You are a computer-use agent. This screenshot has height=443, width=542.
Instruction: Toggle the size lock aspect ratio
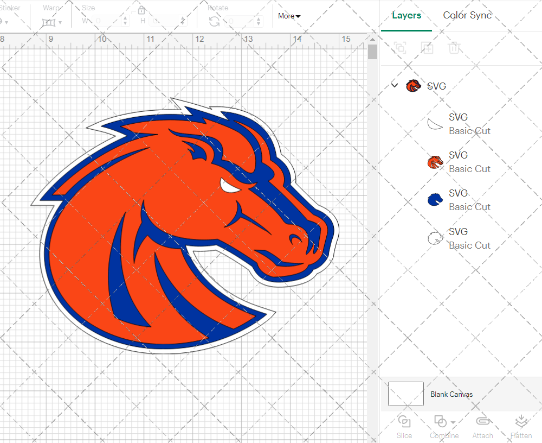pos(141,10)
